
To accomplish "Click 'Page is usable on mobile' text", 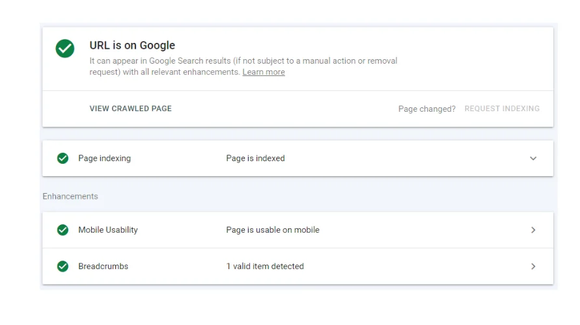I will click(273, 229).
